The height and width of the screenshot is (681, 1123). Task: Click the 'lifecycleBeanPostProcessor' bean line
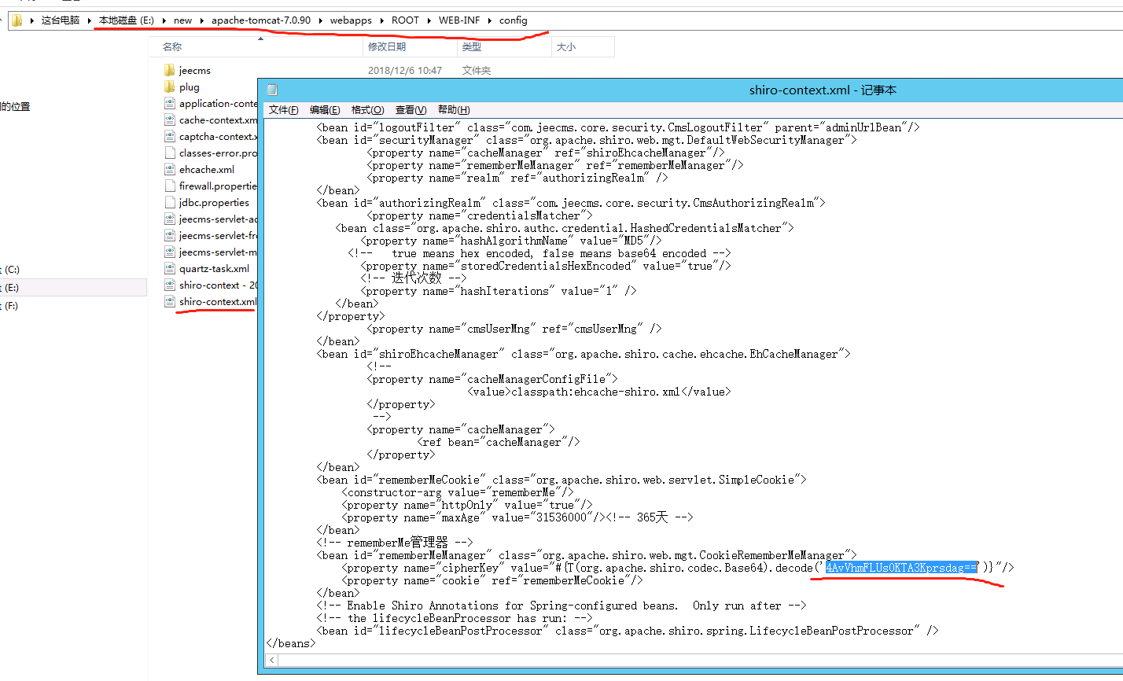pos(628,631)
